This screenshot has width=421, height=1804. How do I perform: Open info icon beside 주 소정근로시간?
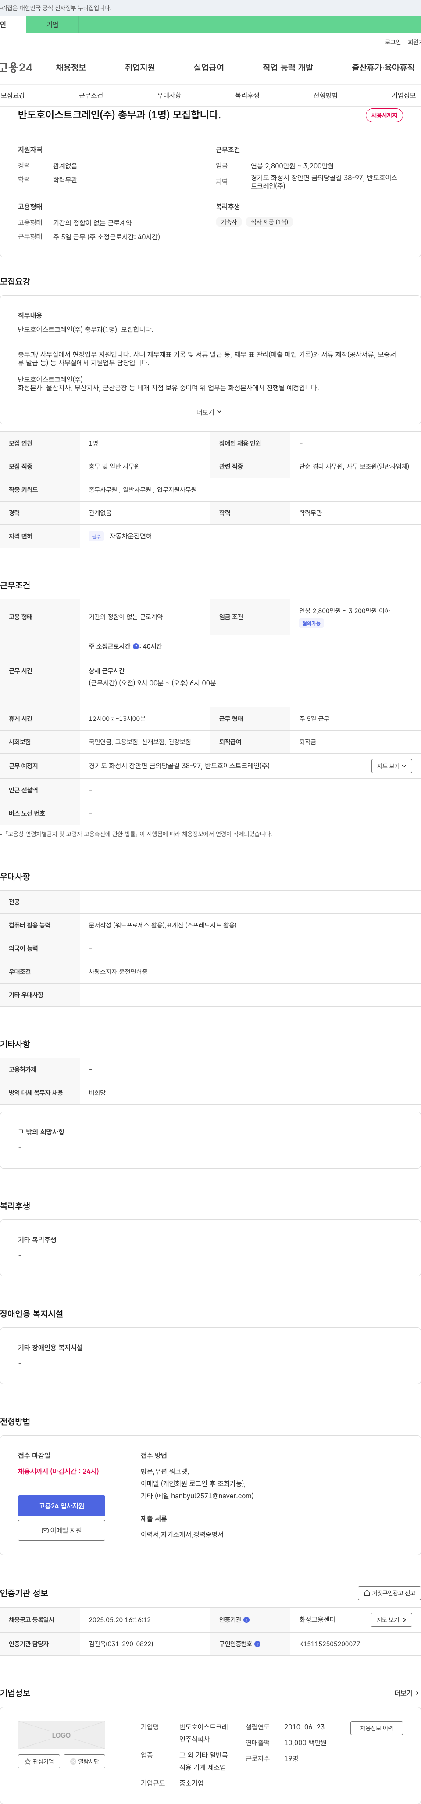pos(136,646)
